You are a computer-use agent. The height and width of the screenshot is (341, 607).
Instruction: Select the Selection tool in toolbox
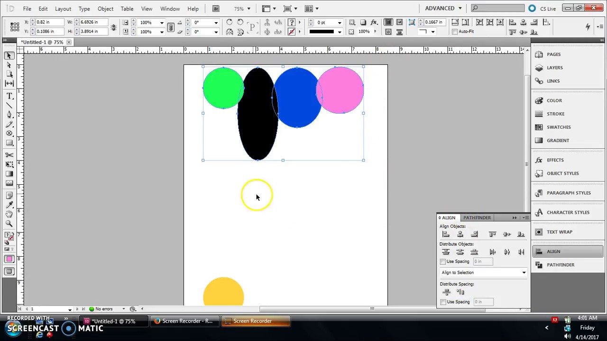[x=9, y=56]
